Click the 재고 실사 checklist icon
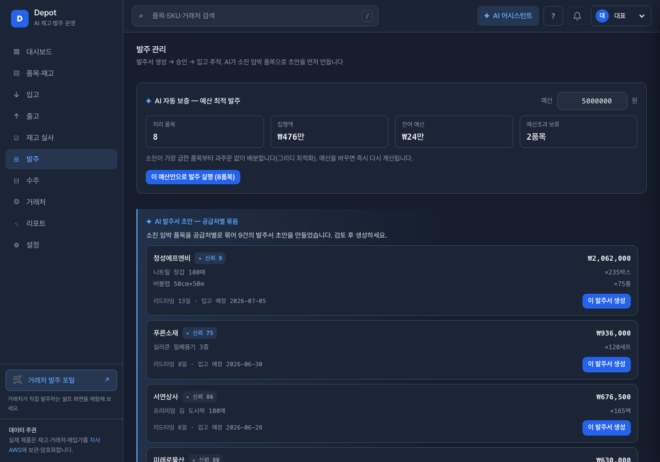660x462 pixels. tap(16, 137)
